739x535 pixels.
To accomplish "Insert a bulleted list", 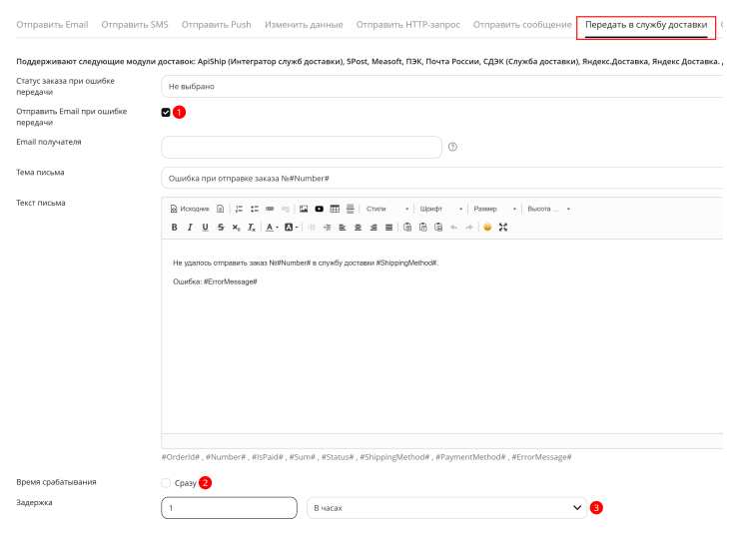I will coord(255,209).
